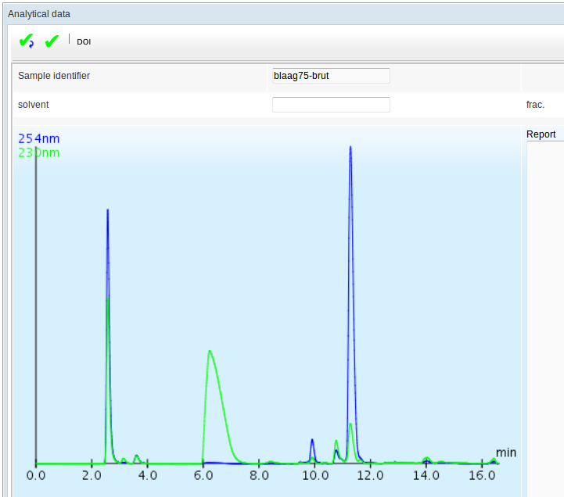Click the 0.0 origin label on the axis
The height and width of the screenshot is (497, 564).
pyautogui.click(x=36, y=475)
